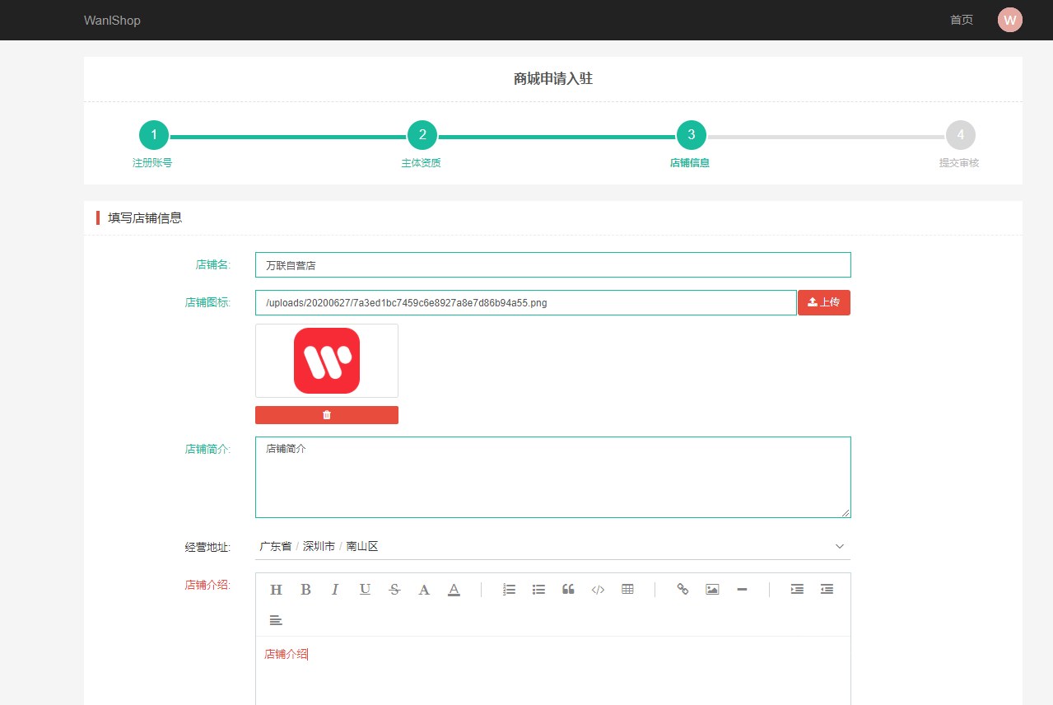Delete the uploaded logo with the trash button
Image resolution: width=1053 pixels, height=705 pixels.
(x=327, y=415)
